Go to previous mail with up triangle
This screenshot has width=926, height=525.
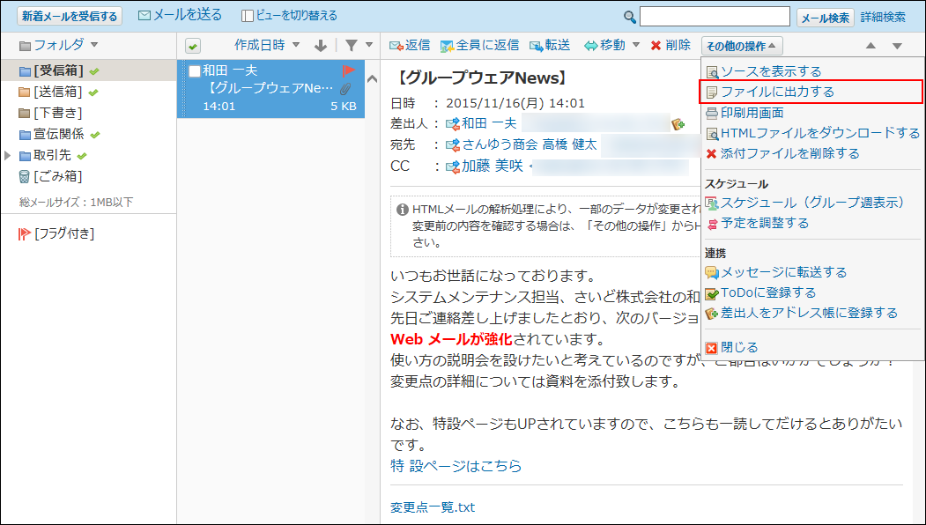point(870,46)
